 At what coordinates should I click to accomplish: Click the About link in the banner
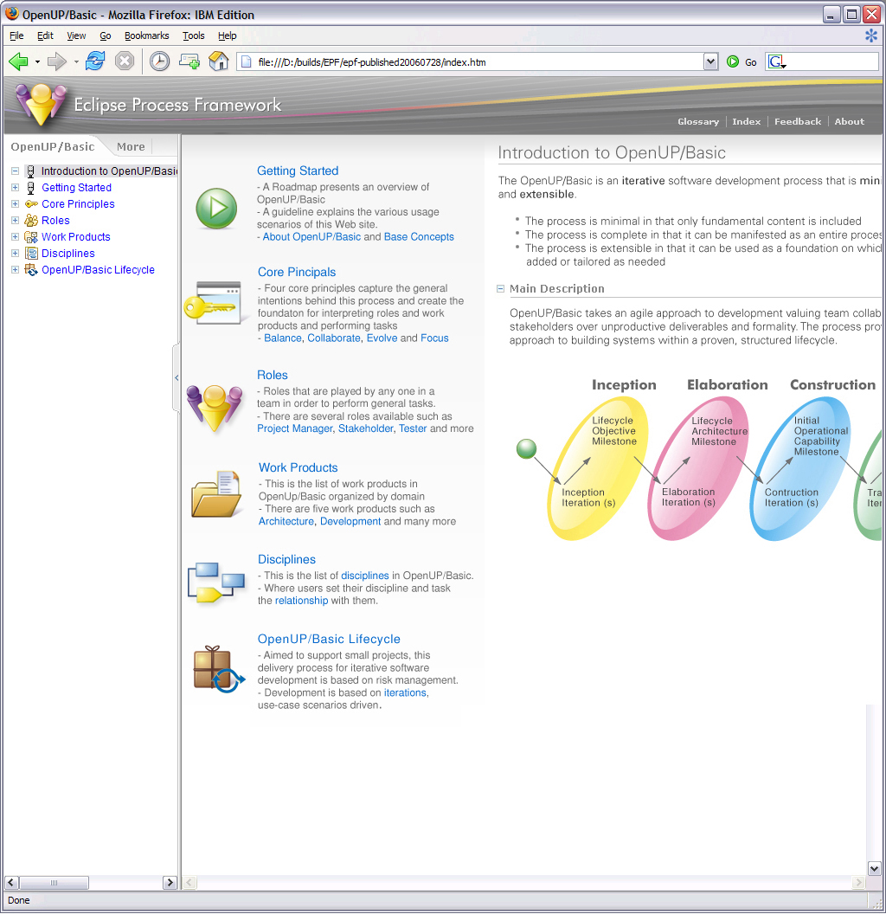850,121
